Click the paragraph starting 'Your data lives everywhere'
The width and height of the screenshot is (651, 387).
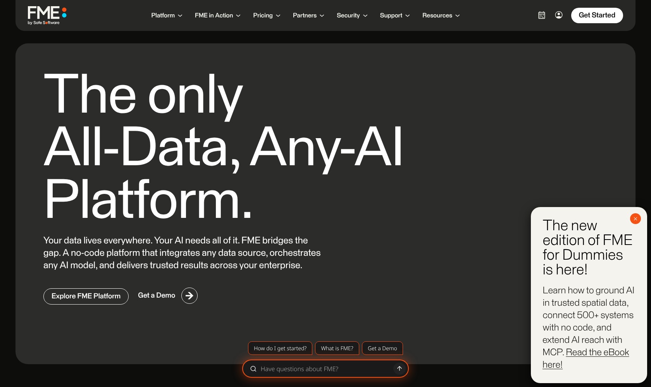click(x=182, y=253)
